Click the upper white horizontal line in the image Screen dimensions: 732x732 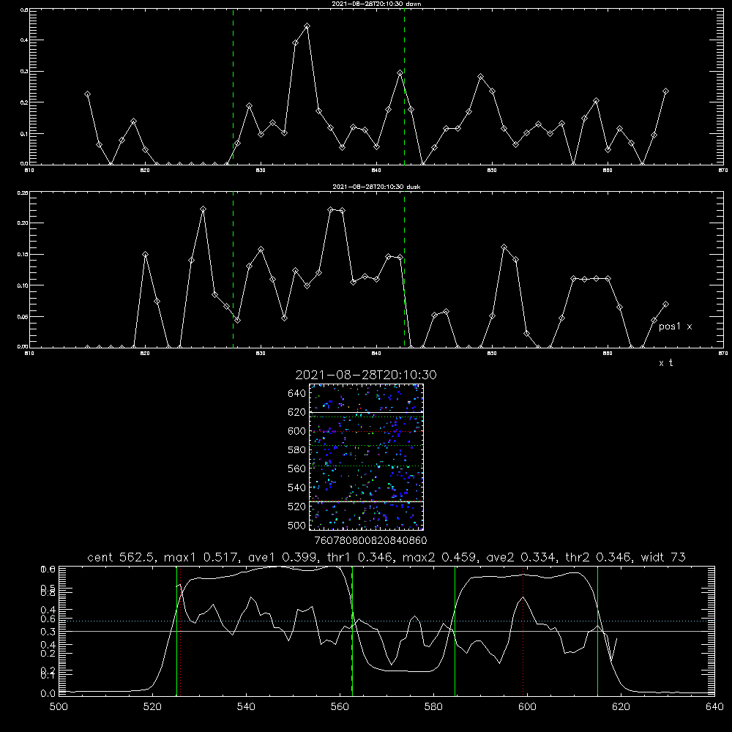pyautogui.click(x=367, y=412)
